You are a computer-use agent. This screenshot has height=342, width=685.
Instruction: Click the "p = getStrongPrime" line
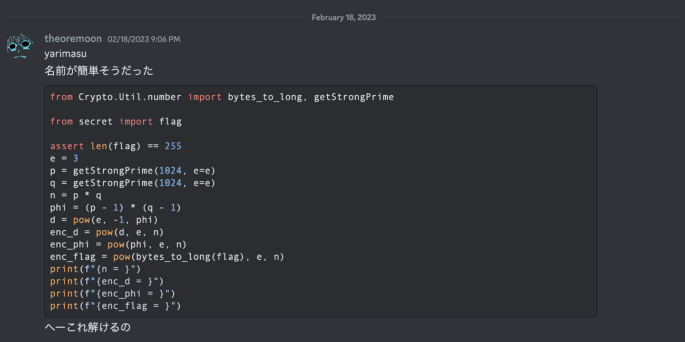(x=133, y=171)
